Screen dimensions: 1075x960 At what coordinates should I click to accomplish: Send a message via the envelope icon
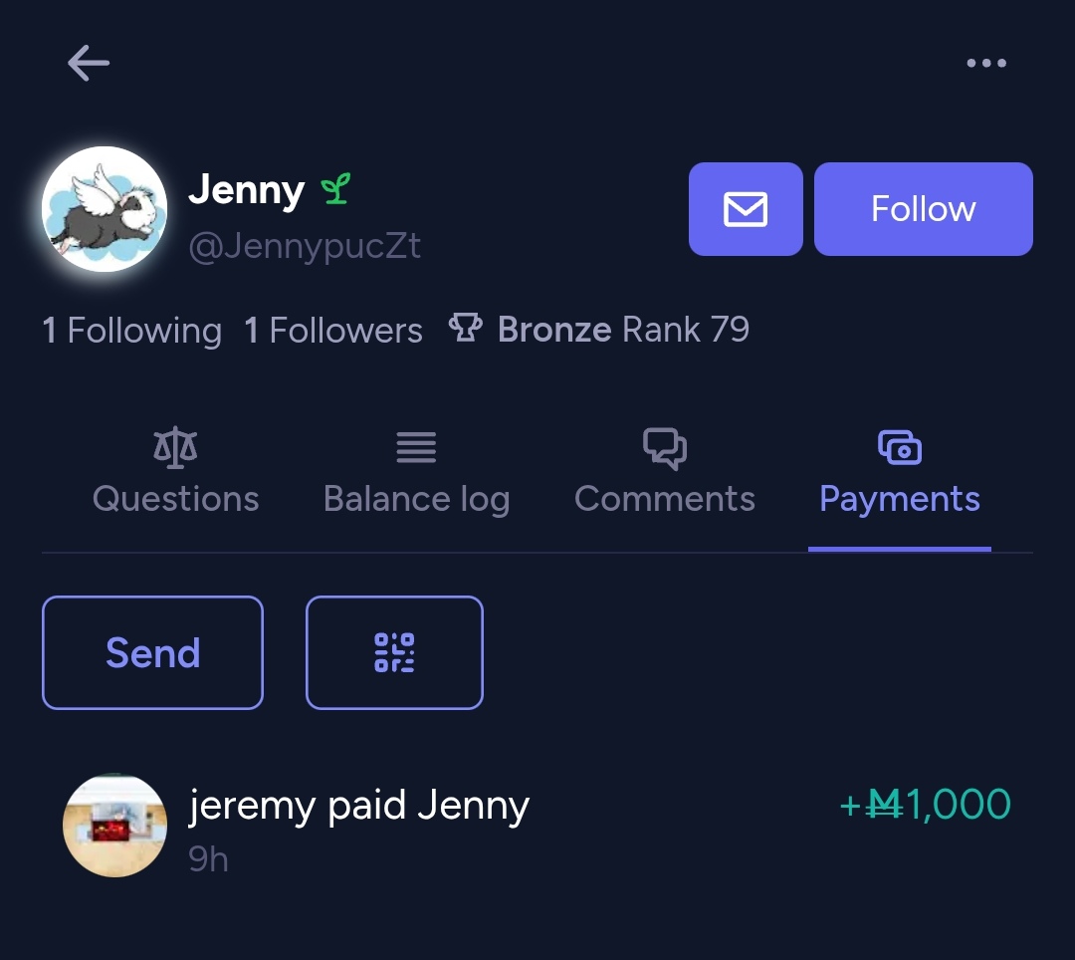(746, 209)
